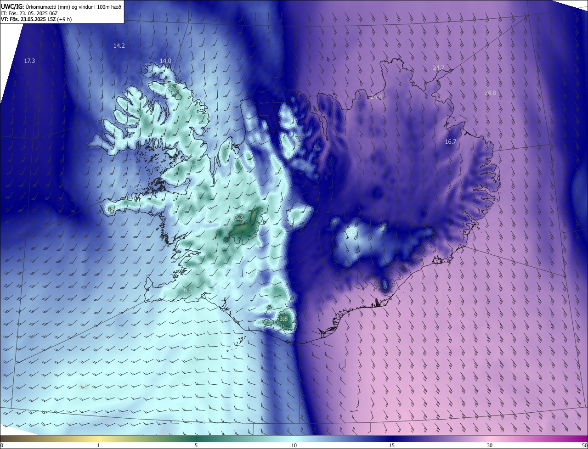Image resolution: width=588 pixels, height=449 pixels.
Task: Click the 24.4 value label
Action: point(376,96)
